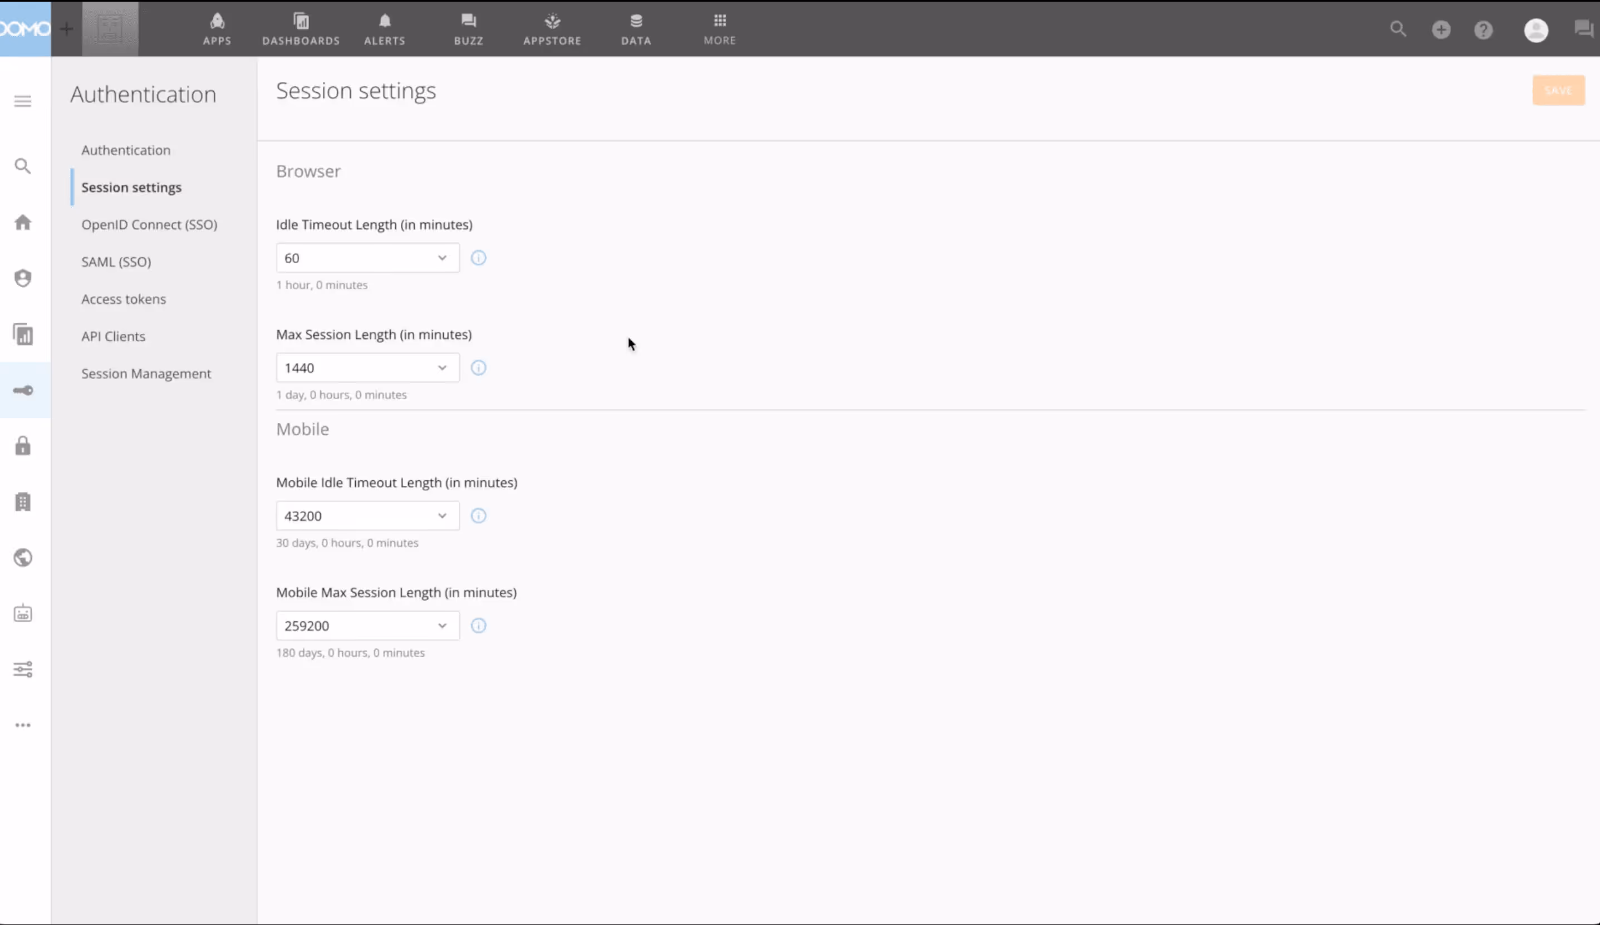
Task: Toggle the hamburger menu in sidebar
Action: pos(23,102)
